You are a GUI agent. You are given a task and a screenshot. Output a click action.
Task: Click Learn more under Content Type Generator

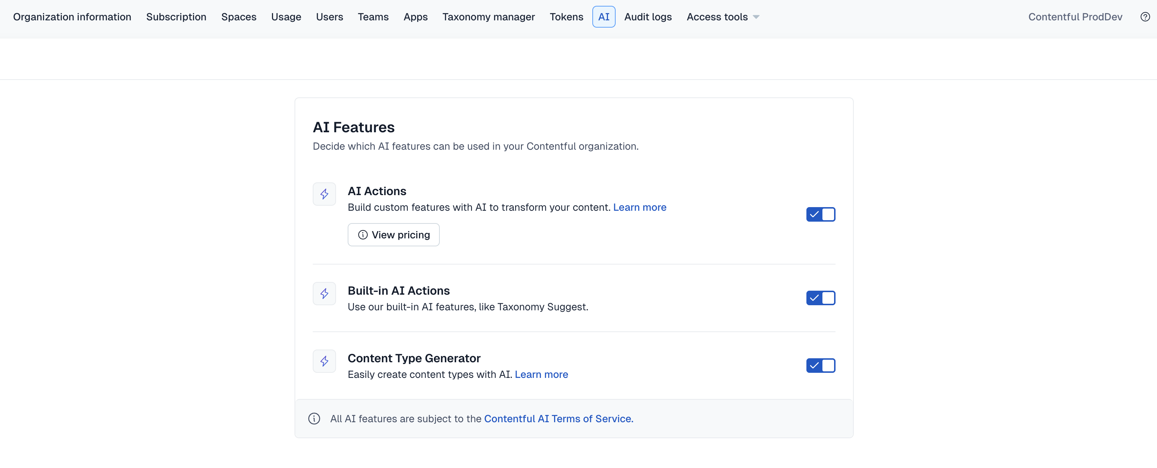click(x=541, y=375)
